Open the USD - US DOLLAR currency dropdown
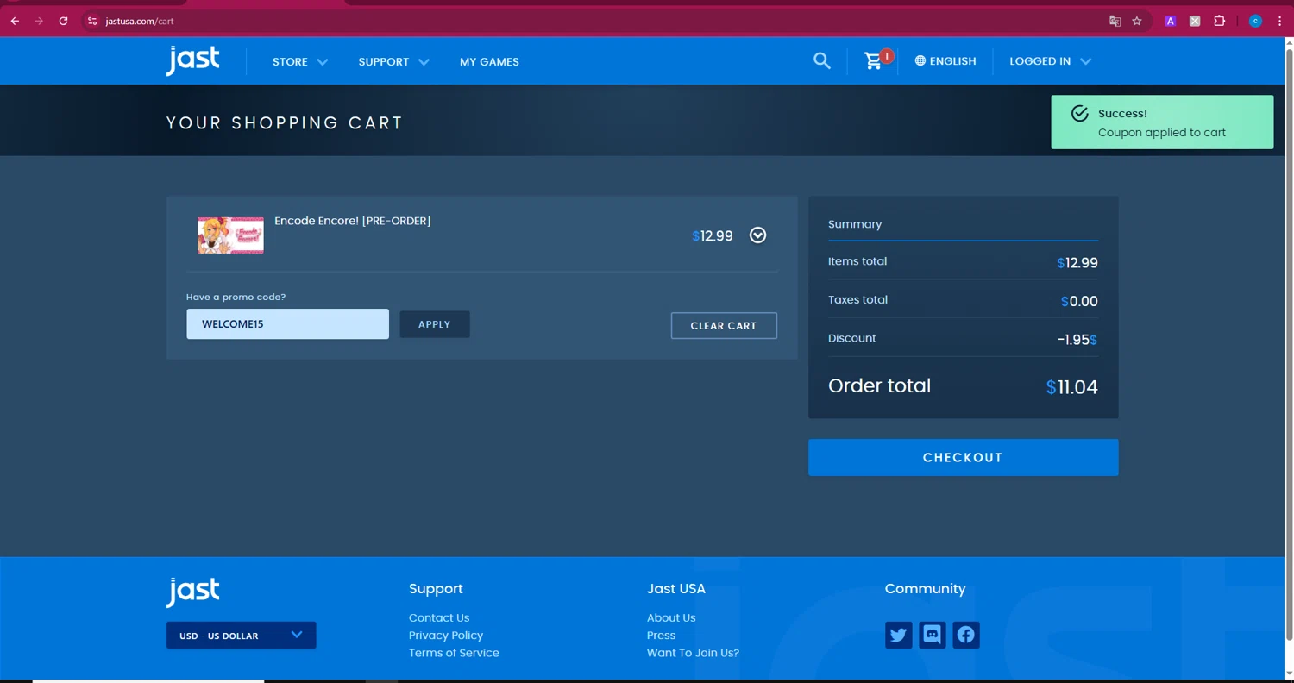Viewport: 1294px width, 683px height. [241, 636]
